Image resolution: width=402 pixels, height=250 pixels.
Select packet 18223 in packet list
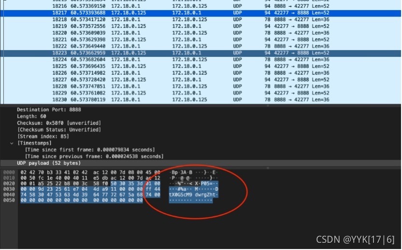[201, 53]
